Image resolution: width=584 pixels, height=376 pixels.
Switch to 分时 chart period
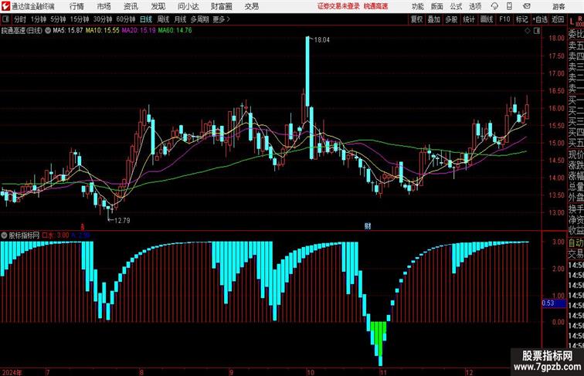[x=20, y=19]
